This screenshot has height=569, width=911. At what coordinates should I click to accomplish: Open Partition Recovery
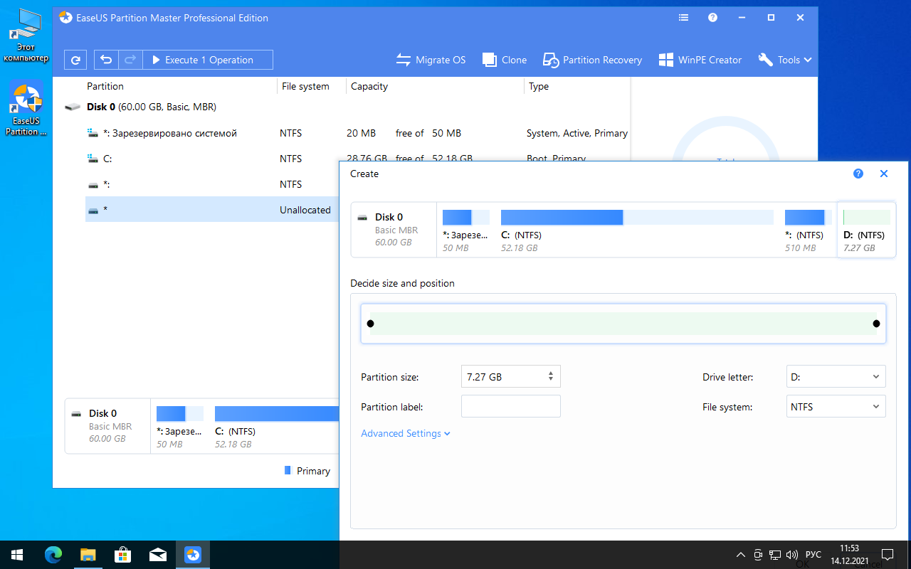(x=592, y=60)
